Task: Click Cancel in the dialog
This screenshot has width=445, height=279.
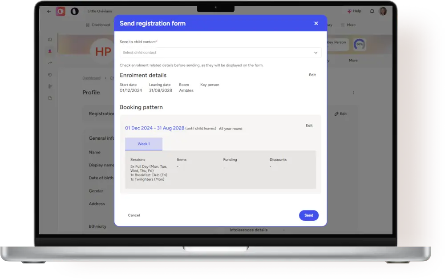Action: pyautogui.click(x=134, y=215)
